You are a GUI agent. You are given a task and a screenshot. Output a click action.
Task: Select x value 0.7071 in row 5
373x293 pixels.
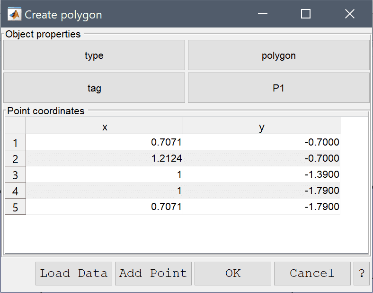[105, 207]
